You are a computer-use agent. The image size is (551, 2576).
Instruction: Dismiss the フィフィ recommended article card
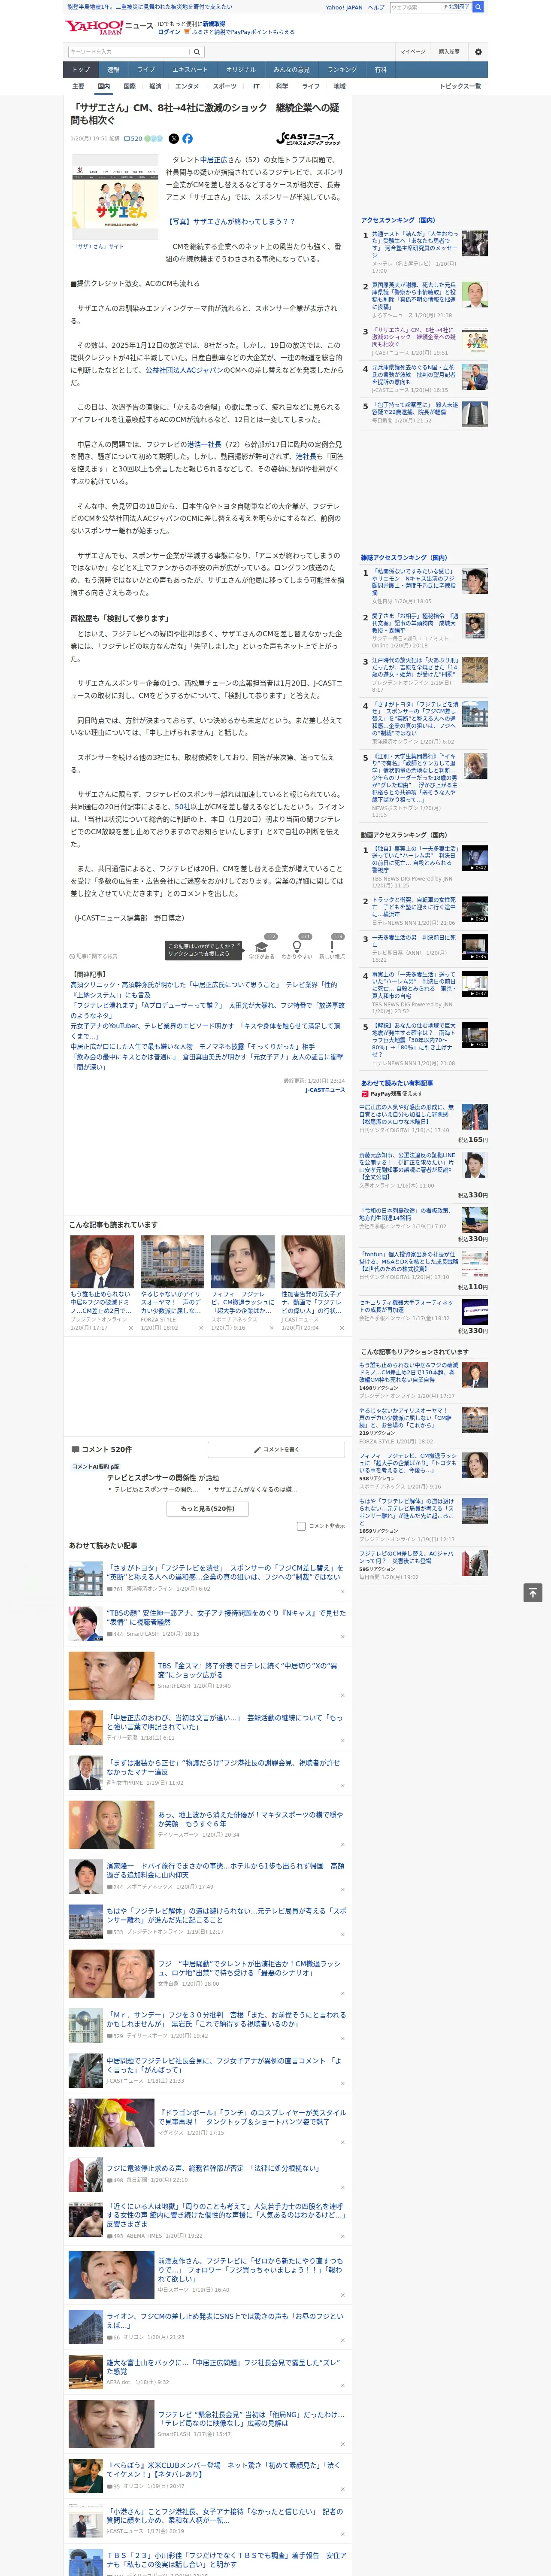[x=272, y=1328]
